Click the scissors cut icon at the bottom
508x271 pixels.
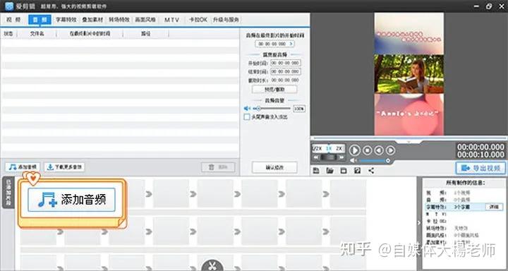click(212, 266)
